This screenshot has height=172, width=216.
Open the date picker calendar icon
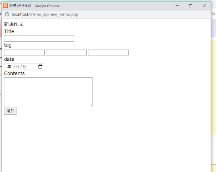(x=40, y=66)
